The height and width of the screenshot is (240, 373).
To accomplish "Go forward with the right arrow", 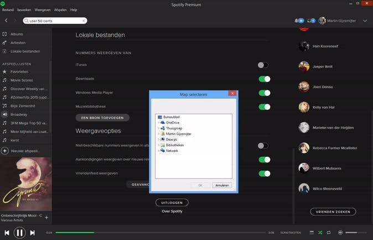I will [15, 21].
